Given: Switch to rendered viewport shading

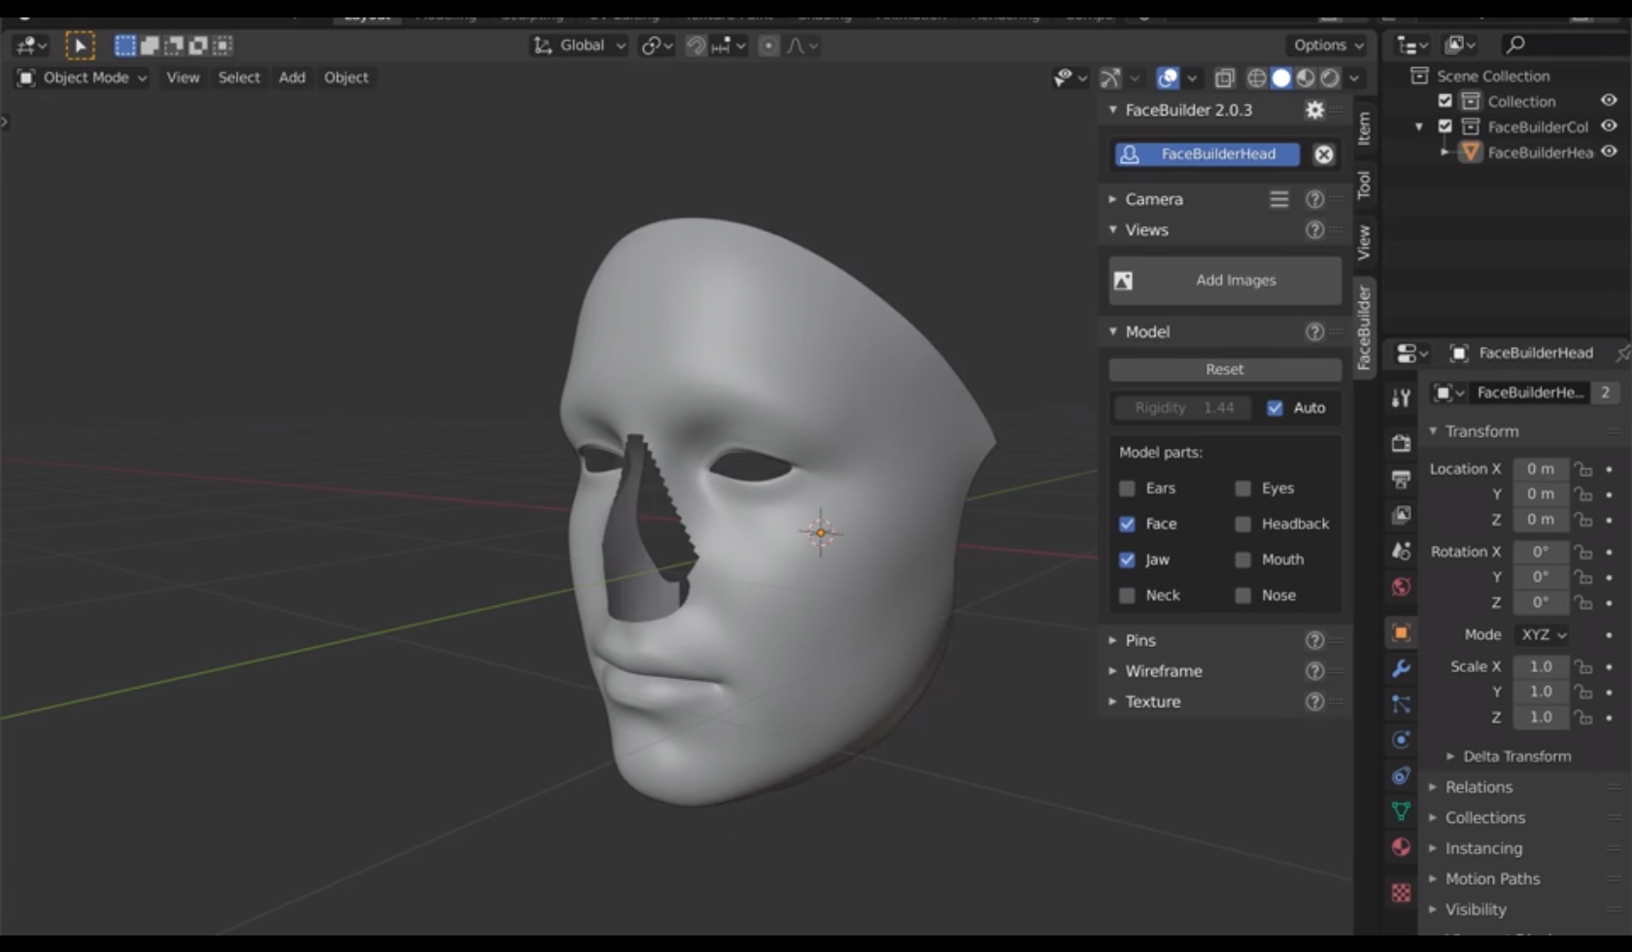Looking at the screenshot, I should pos(1330,78).
